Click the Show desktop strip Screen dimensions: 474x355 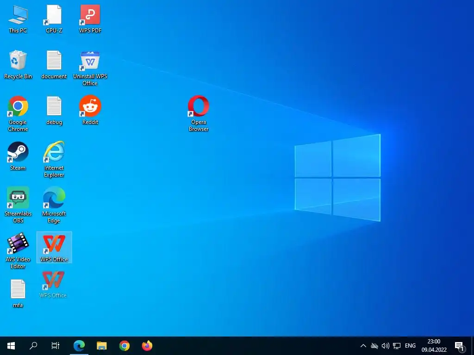pyautogui.click(x=473, y=346)
